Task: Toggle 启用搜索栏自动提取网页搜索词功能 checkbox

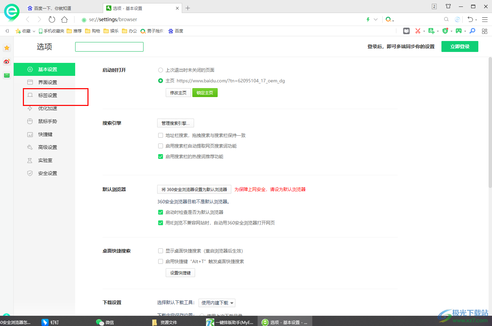Action: (x=161, y=146)
